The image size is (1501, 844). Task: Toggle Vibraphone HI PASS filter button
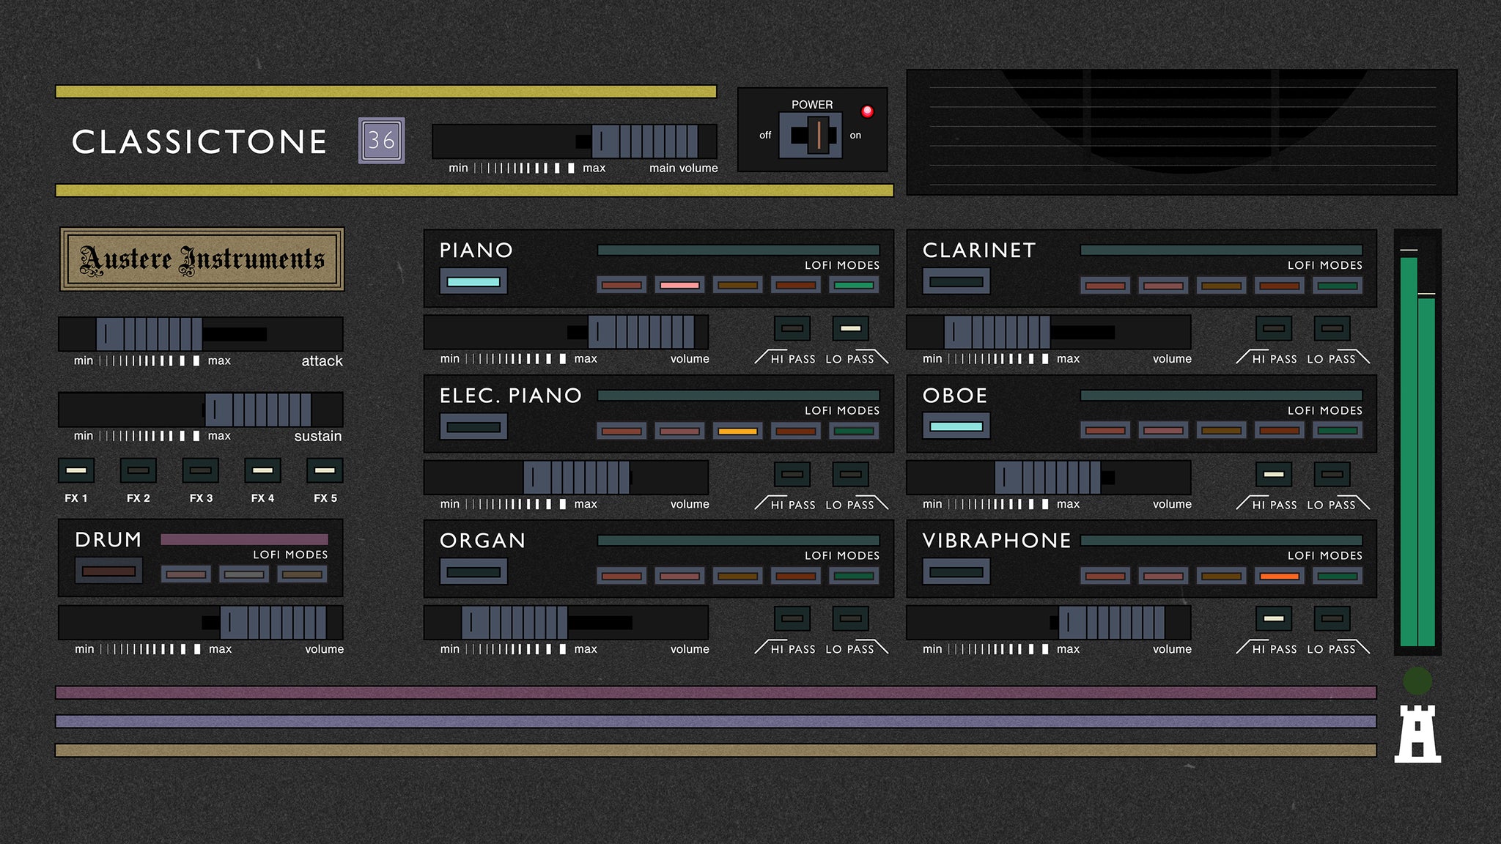[x=1274, y=619]
